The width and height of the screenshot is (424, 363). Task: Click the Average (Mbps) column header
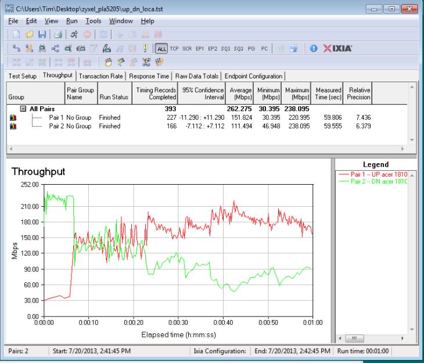click(x=239, y=94)
